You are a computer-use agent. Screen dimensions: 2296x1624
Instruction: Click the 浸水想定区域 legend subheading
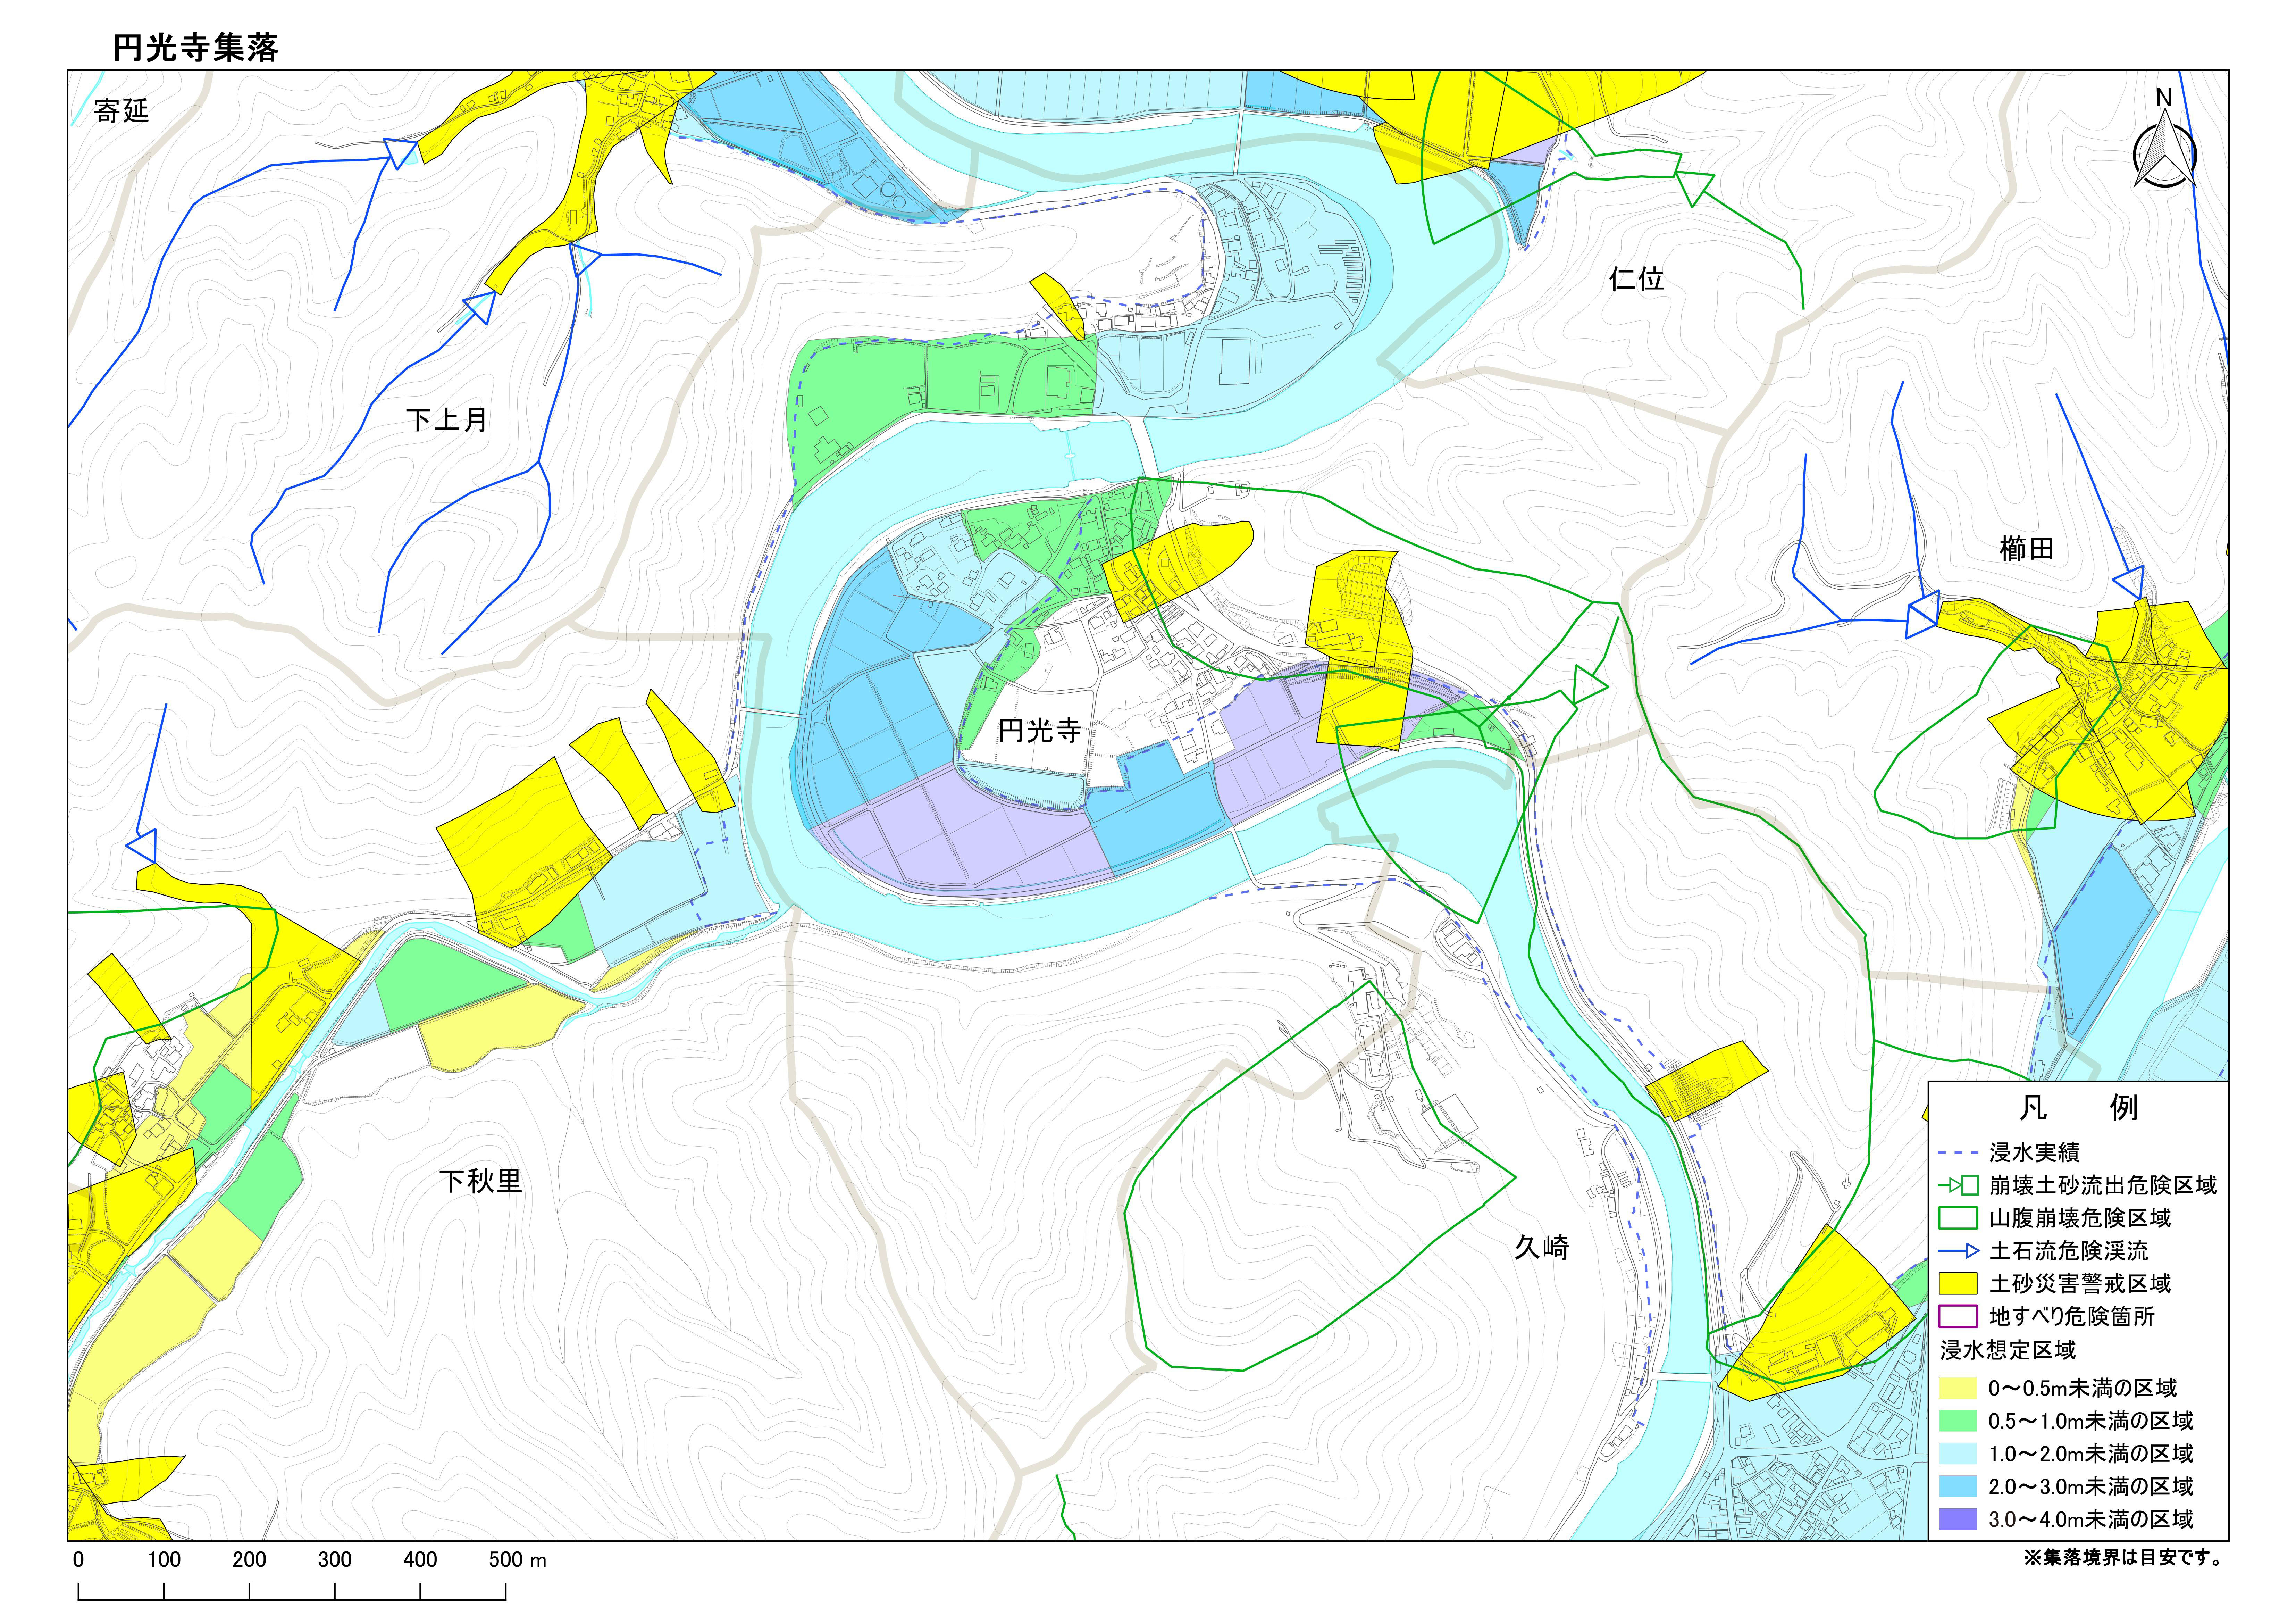2008,1350
